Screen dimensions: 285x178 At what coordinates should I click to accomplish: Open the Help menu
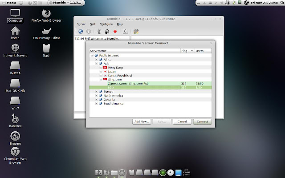click(120, 24)
